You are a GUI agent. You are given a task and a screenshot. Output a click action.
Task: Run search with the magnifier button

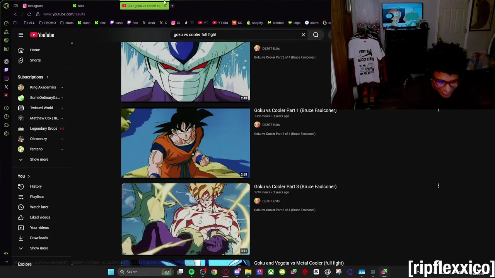[x=316, y=35]
